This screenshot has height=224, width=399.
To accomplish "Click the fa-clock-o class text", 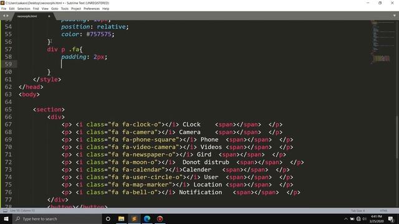I will [x=140, y=124].
